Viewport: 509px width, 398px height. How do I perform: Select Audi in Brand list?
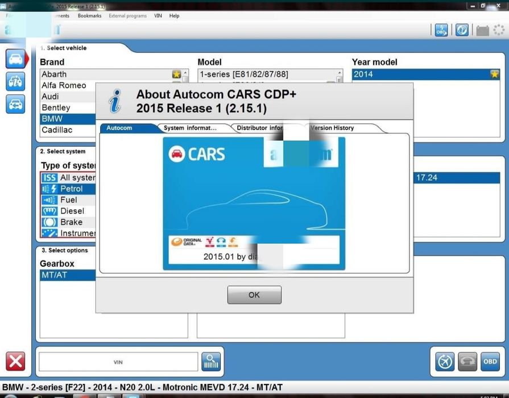click(68, 97)
